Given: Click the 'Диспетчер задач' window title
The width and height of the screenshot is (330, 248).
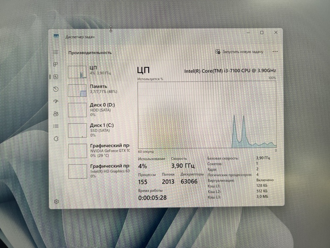Looking at the screenshot, I should click(80, 37).
